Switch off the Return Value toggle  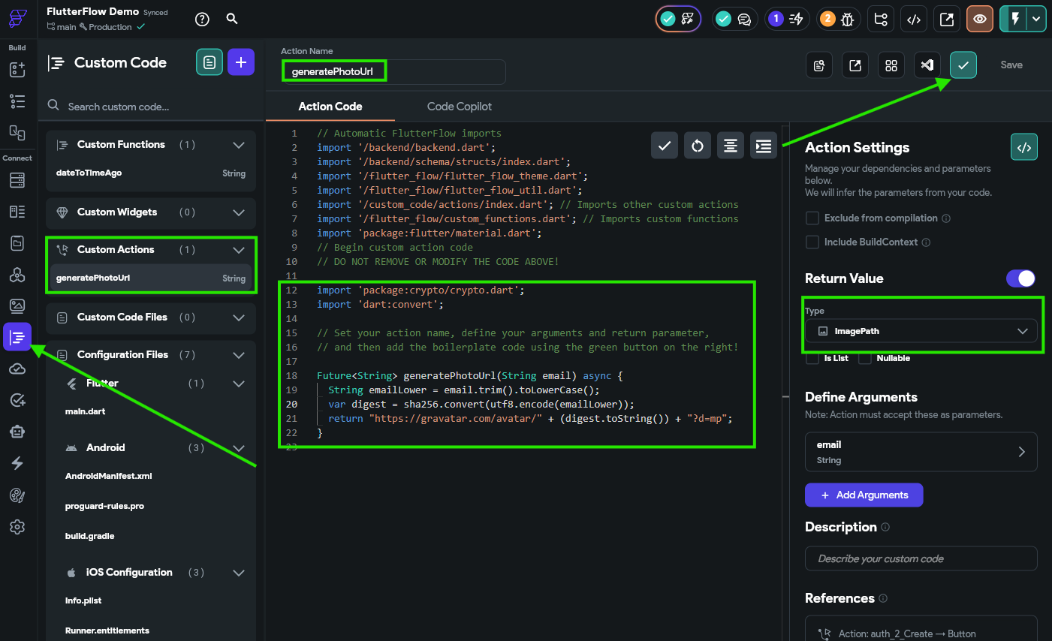pyautogui.click(x=1021, y=278)
